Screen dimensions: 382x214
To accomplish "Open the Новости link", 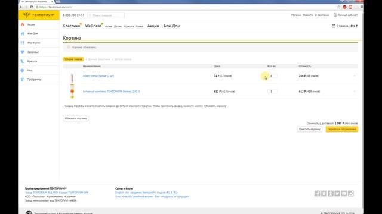I will point(308,15).
